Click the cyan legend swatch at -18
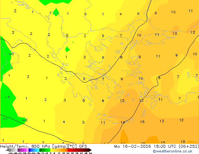199x154 pixels. [38, 150]
